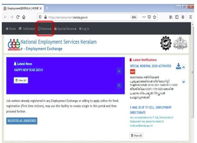Screen dimensions: 197x143
Task: Go to browser home page icon
Action: tap(24, 17)
